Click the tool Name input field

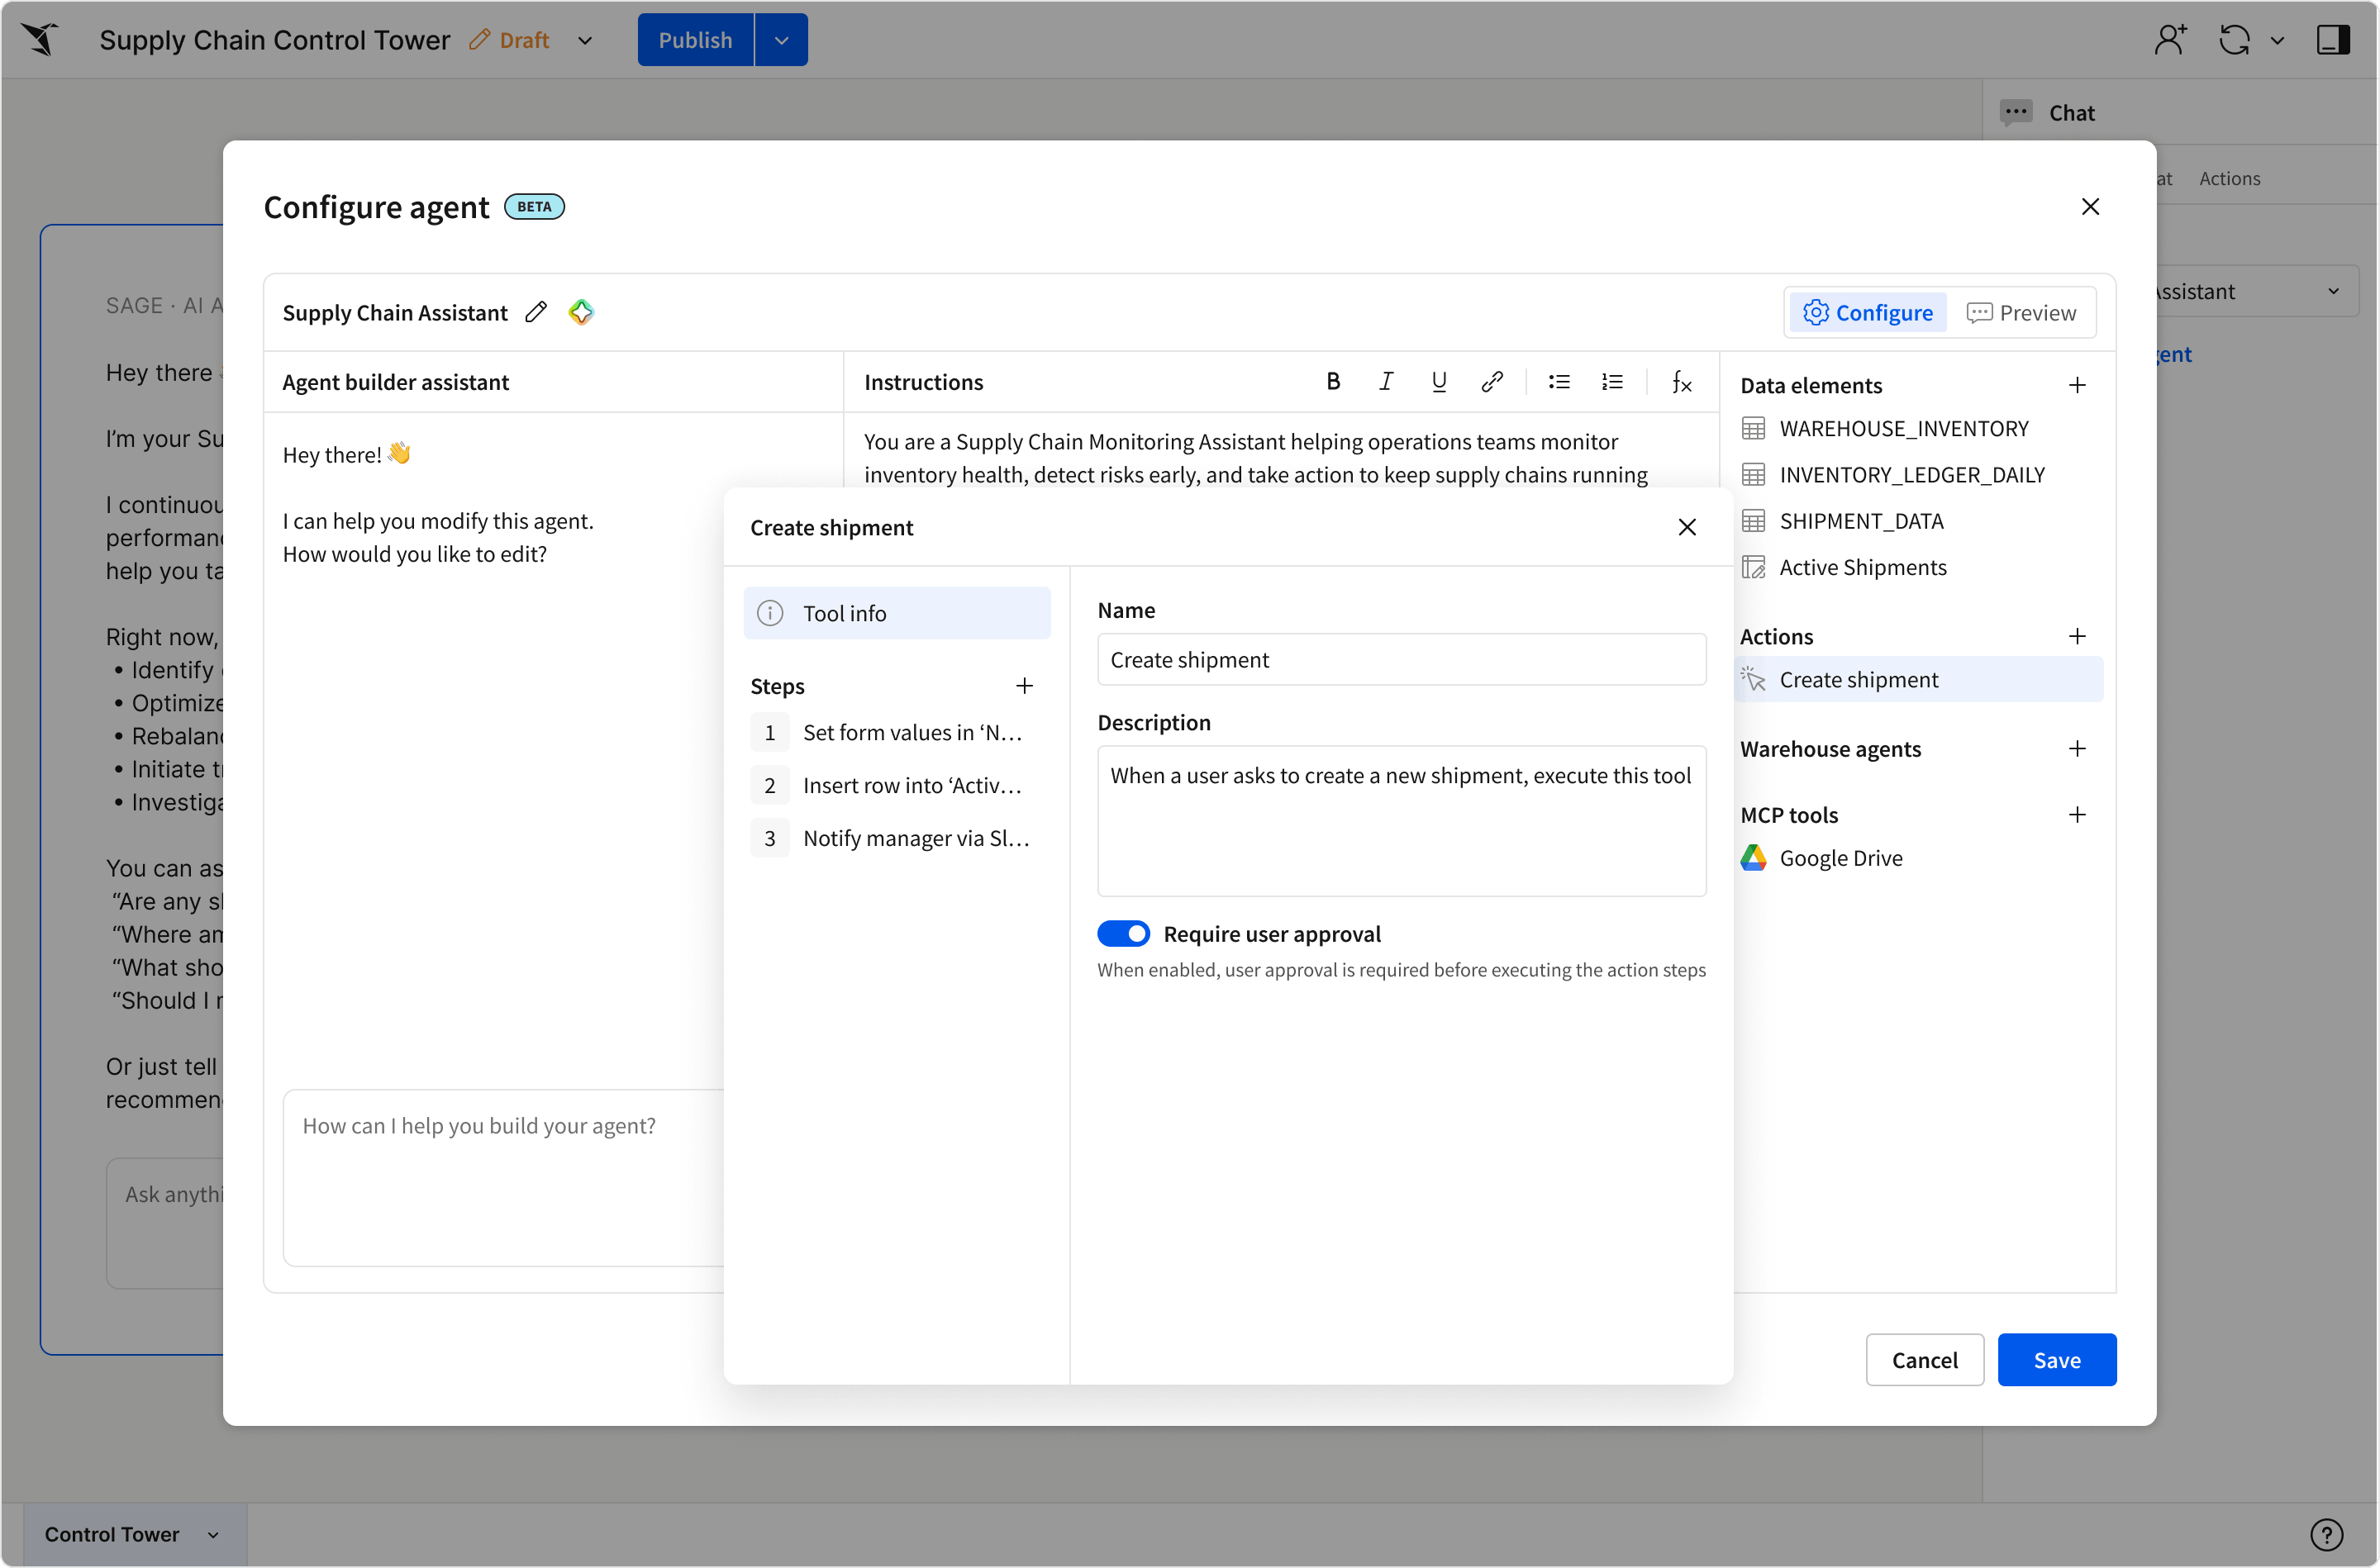click(1401, 660)
